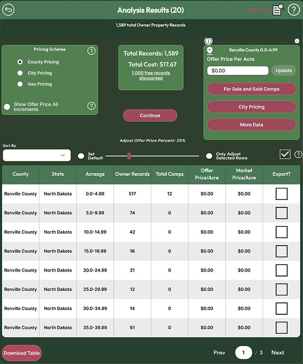This screenshot has width=303, height=364.
Task: Sort by State column header
Action: click(x=58, y=174)
